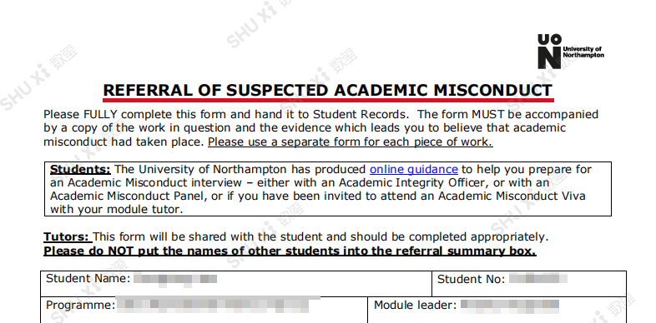Click the University of Northampton logo
The height and width of the screenshot is (323, 656).
571,52
